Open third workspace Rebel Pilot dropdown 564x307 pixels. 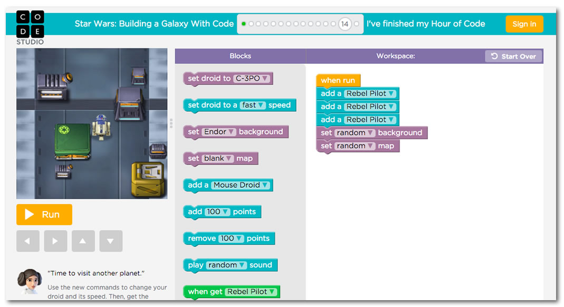point(370,120)
